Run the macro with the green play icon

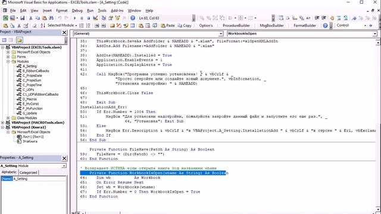click(x=74, y=18)
